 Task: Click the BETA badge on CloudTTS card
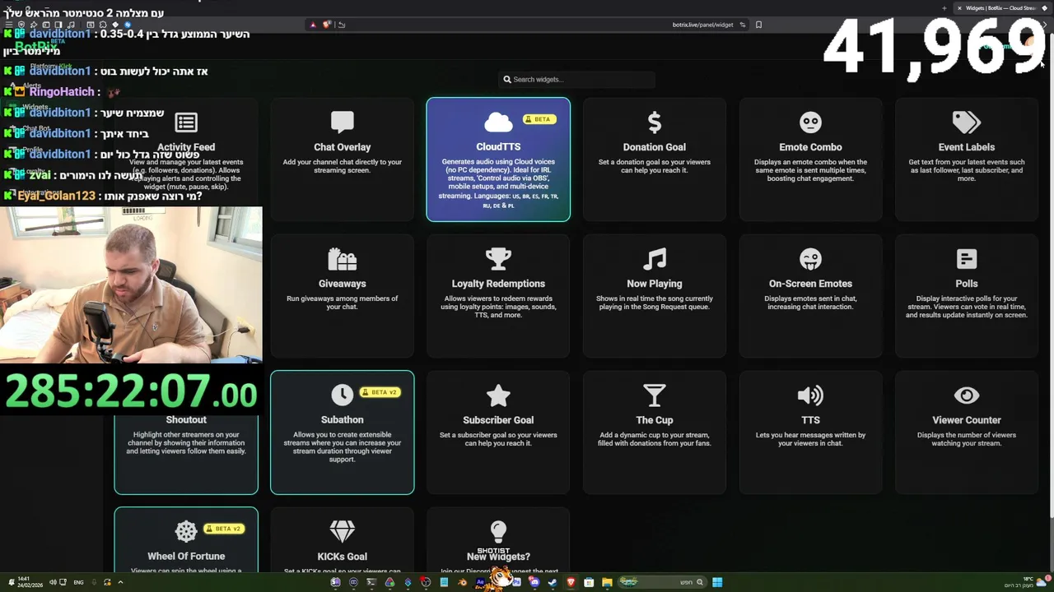[x=540, y=119]
